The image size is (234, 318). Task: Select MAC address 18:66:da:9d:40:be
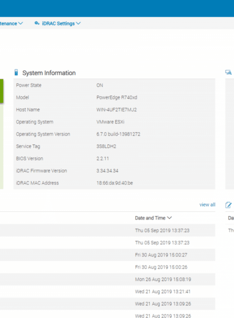[115, 183]
